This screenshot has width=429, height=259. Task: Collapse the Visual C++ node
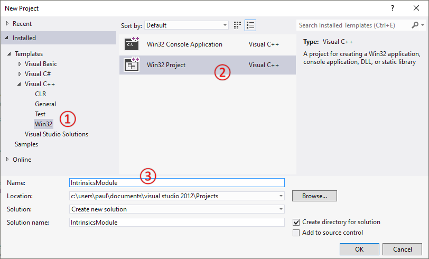(x=20, y=84)
